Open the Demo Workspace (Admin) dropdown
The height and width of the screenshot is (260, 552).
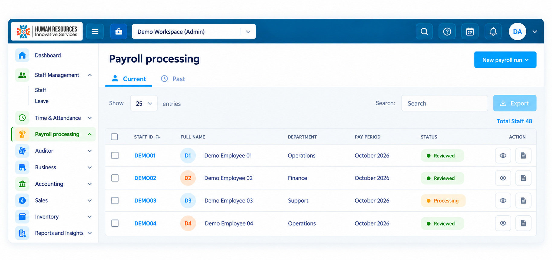point(194,31)
